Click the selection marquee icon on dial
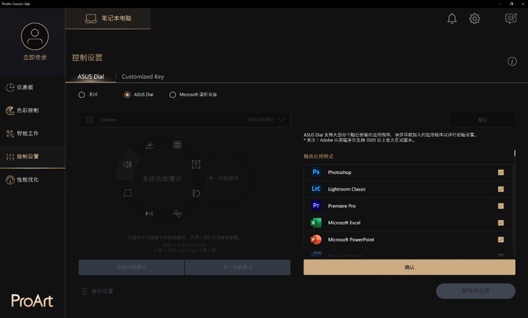Viewport: 528px width, 318px height. pos(128,193)
